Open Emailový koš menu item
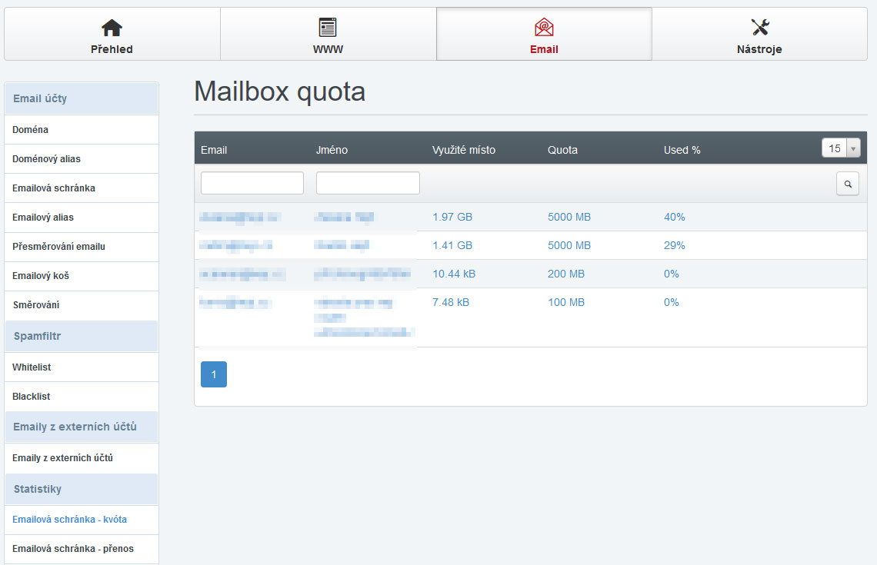Screen dimensions: 877x565 point(41,276)
